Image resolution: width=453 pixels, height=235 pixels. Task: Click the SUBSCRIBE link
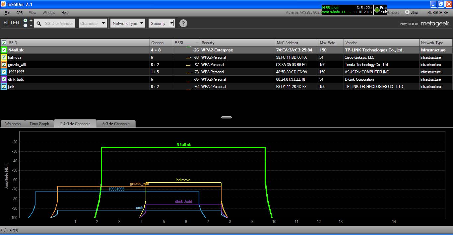click(437, 13)
